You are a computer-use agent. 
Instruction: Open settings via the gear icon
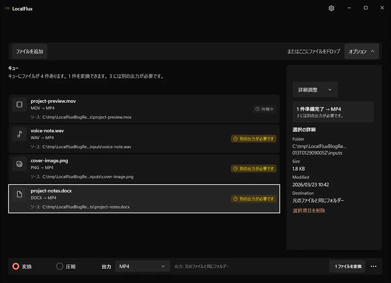point(331,8)
